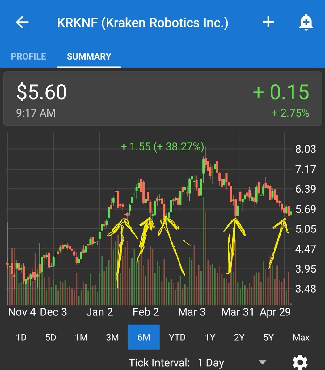This screenshot has height=370, width=325.
Task: Tap the 7.17 price axis label
Action: pyautogui.click(x=306, y=169)
